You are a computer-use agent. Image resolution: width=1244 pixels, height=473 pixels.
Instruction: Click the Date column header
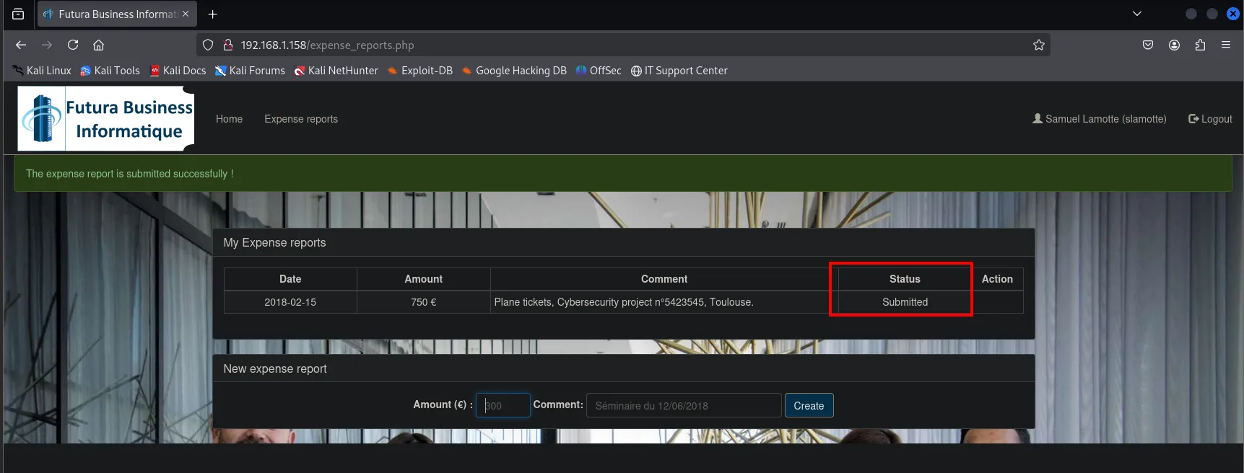tap(290, 279)
